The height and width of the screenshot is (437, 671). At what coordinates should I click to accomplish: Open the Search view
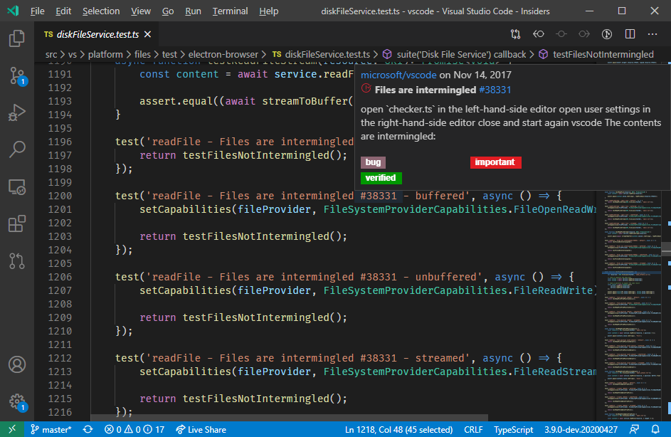pos(16,149)
